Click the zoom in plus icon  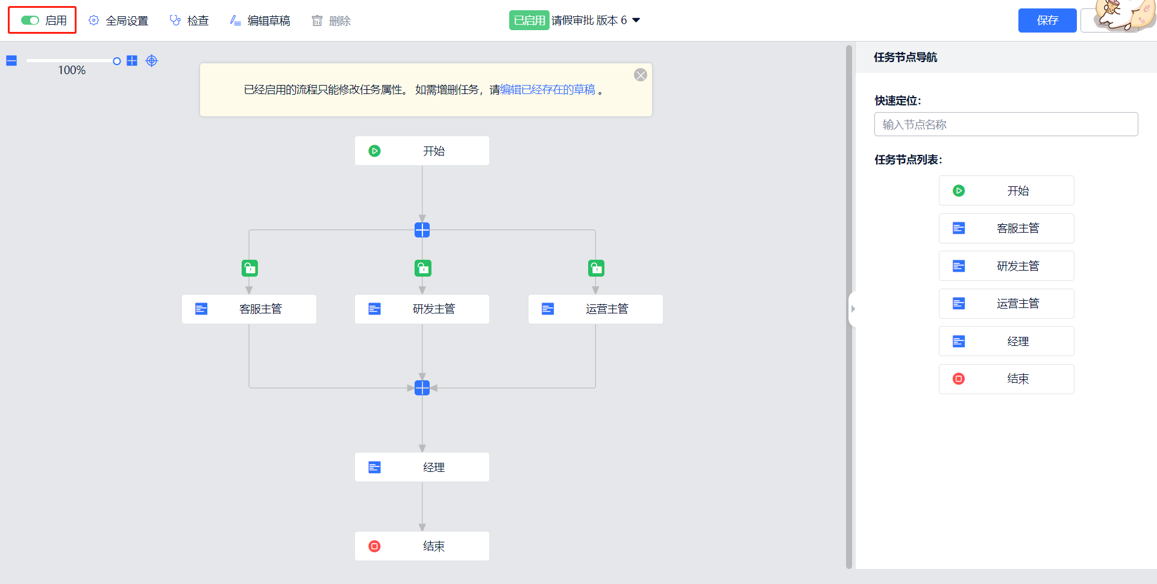click(x=132, y=61)
